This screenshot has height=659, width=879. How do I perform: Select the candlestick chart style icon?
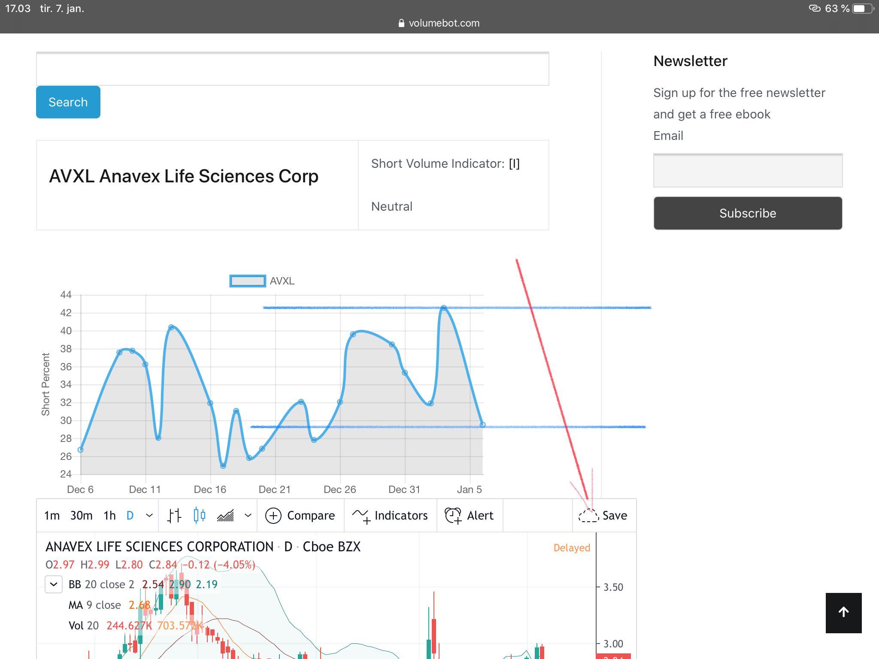[200, 515]
